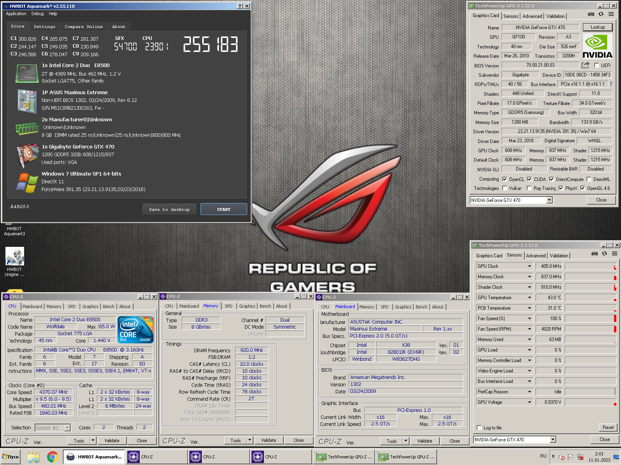Click the GPU Clock sensor graph
The image size is (621, 465).
pyautogui.click(x=590, y=266)
